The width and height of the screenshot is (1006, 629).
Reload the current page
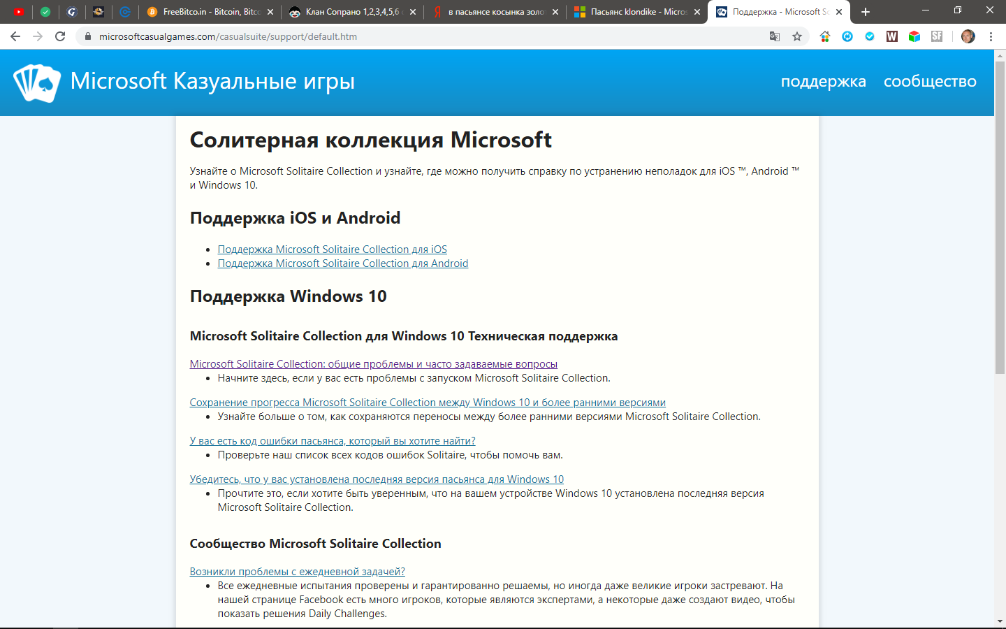pos(60,36)
